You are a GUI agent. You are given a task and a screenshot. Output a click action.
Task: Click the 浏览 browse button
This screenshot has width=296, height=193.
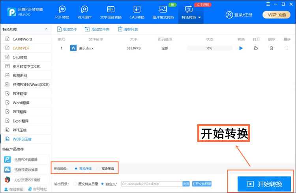[186, 184]
